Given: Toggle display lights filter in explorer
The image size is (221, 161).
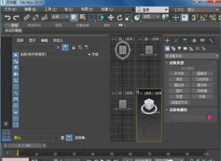Looking at the screenshot, I should tap(16, 68).
